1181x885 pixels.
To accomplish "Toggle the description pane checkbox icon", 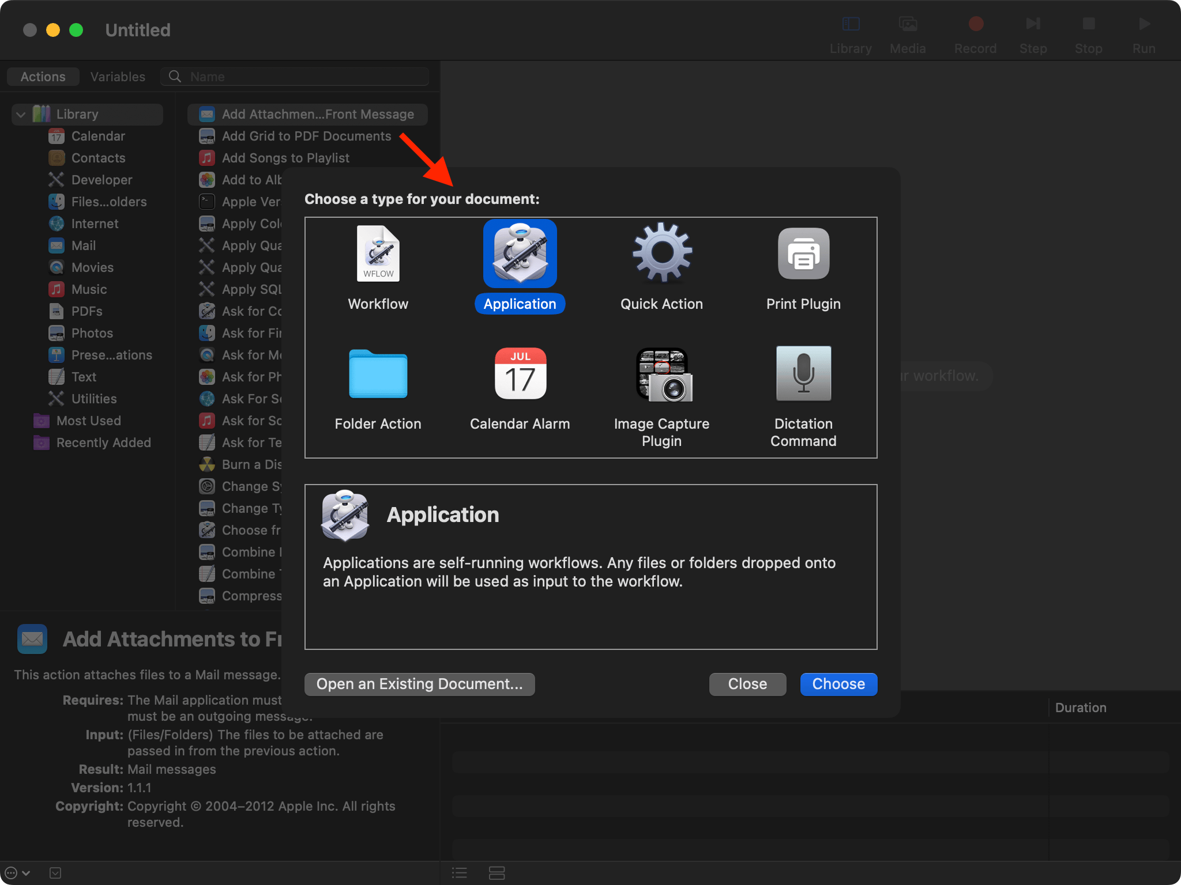I will pos(55,873).
